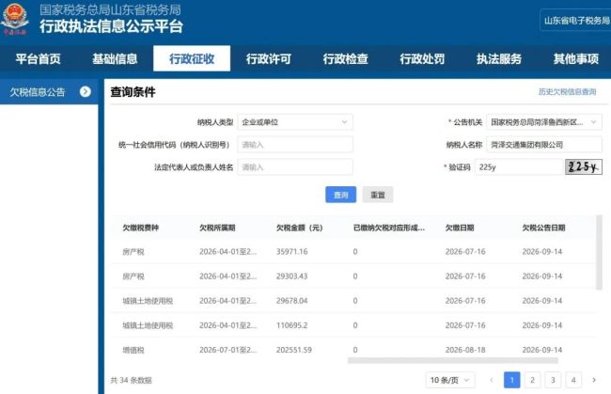611x394 pixels.
Task: Open the 平台首页 tab
Action: [39, 59]
